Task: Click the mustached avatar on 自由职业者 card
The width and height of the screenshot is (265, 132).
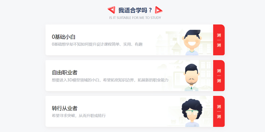Action: coord(191,77)
